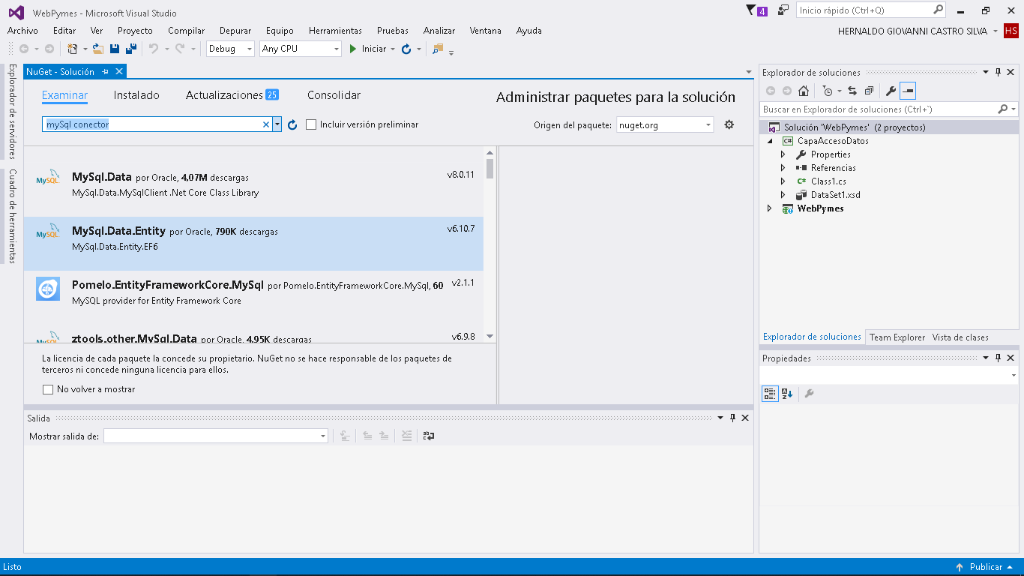Switch to the Instalado tab

[x=136, y=95]
